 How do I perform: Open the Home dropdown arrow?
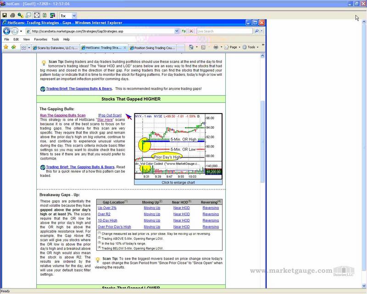[x=197, y=47]
